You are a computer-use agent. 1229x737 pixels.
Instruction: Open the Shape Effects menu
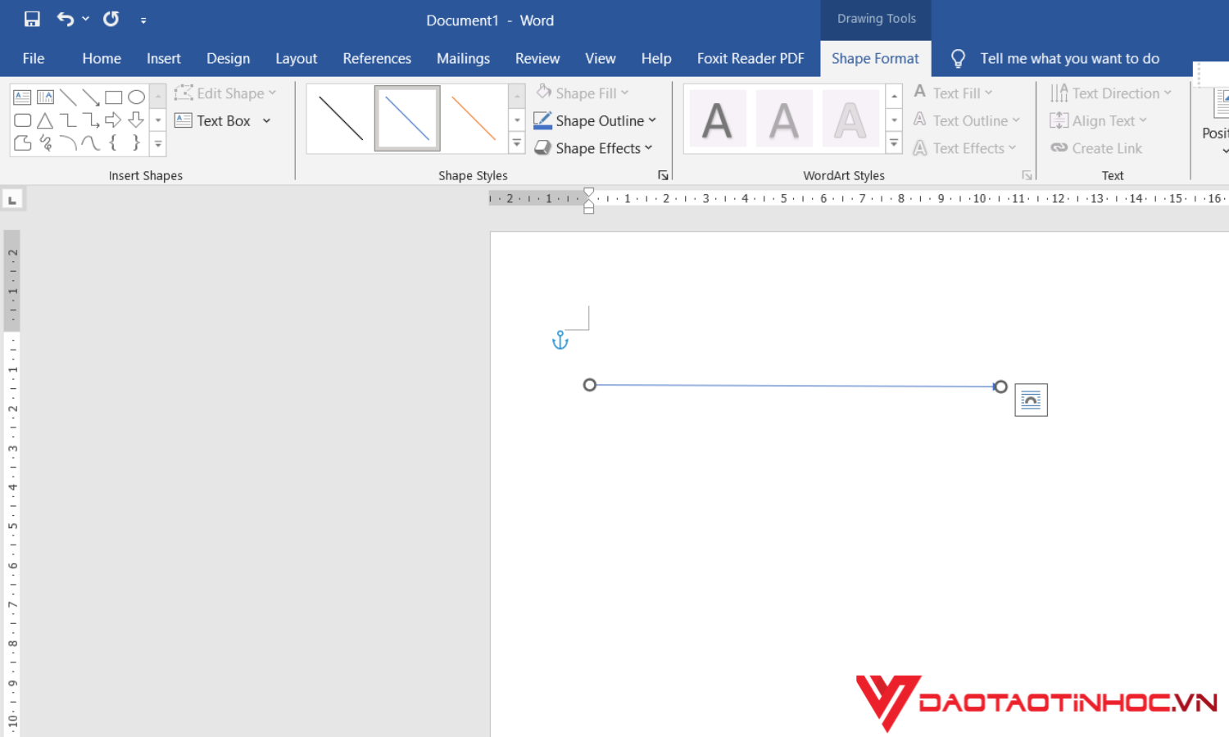pos(594,148)
